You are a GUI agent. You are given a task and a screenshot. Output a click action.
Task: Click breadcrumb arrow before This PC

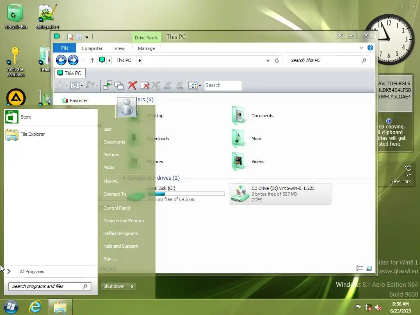[x=109, y=61]
